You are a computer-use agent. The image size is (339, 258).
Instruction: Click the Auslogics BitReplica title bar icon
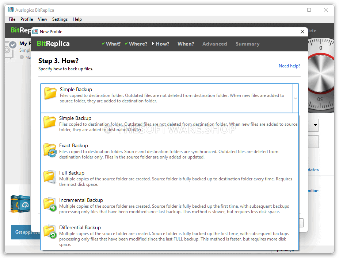coord(10,10)
